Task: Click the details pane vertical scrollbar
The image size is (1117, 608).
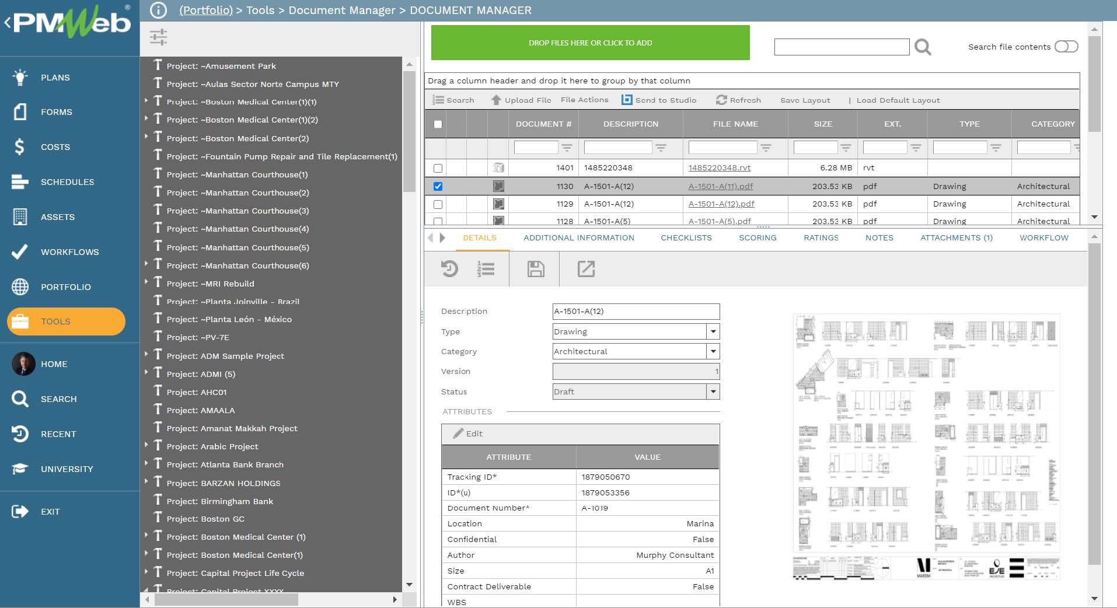Action: point(1094,405)
